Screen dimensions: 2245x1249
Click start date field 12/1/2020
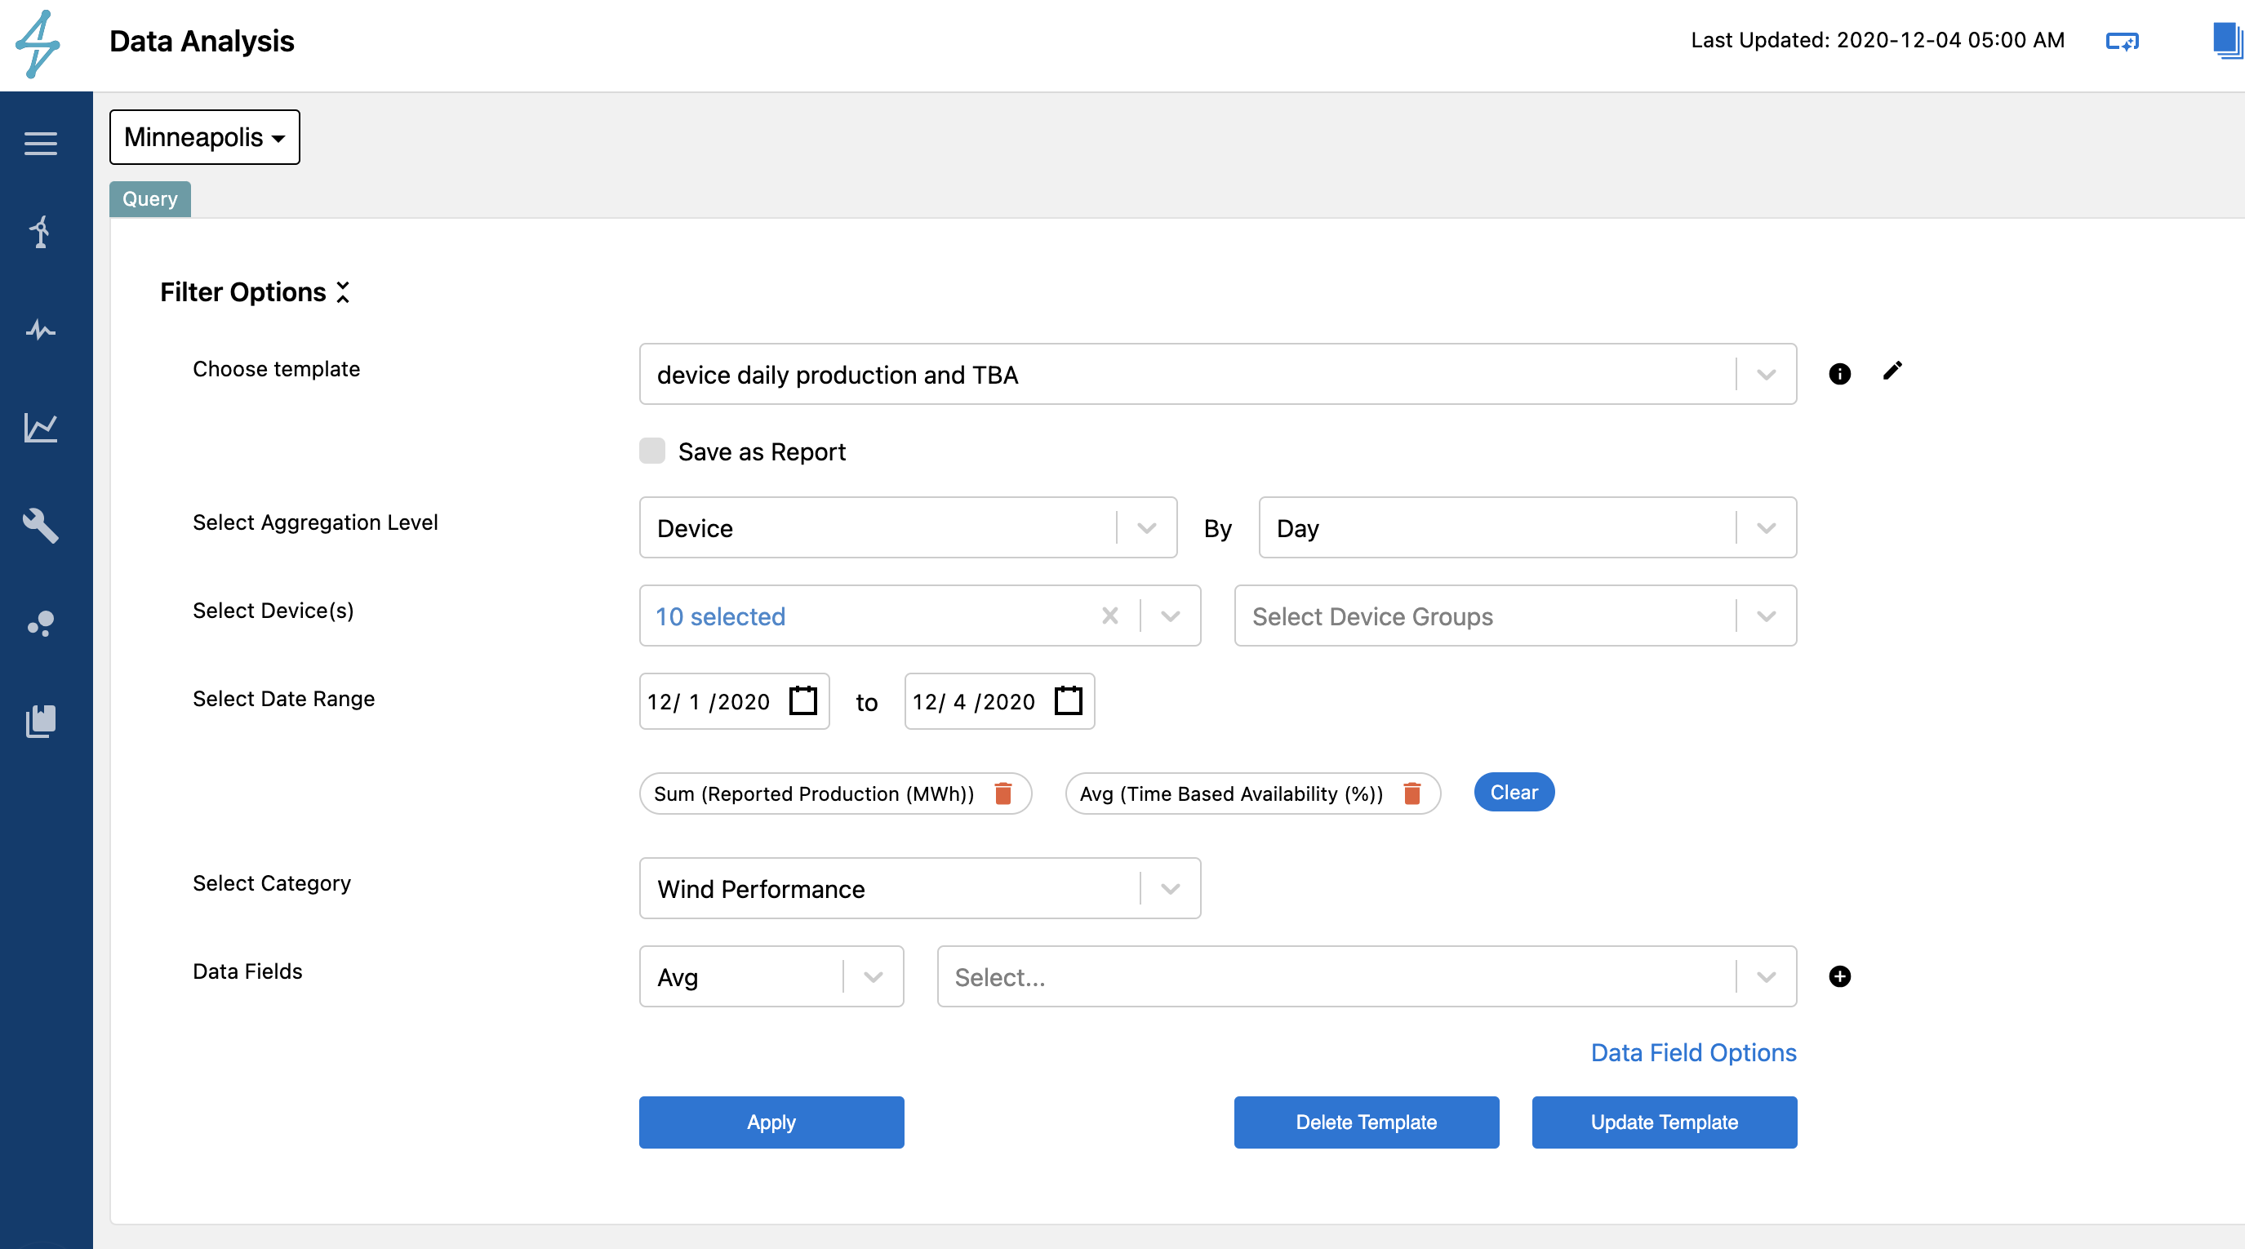[x=734, y=700]
